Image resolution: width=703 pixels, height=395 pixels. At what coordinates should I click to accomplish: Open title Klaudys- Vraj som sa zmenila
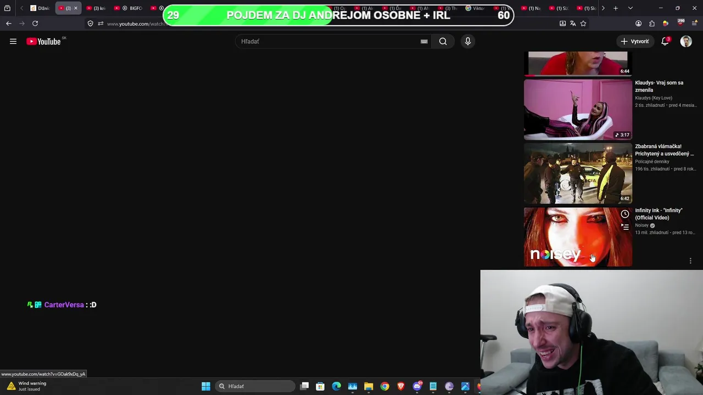click(659, 86)
